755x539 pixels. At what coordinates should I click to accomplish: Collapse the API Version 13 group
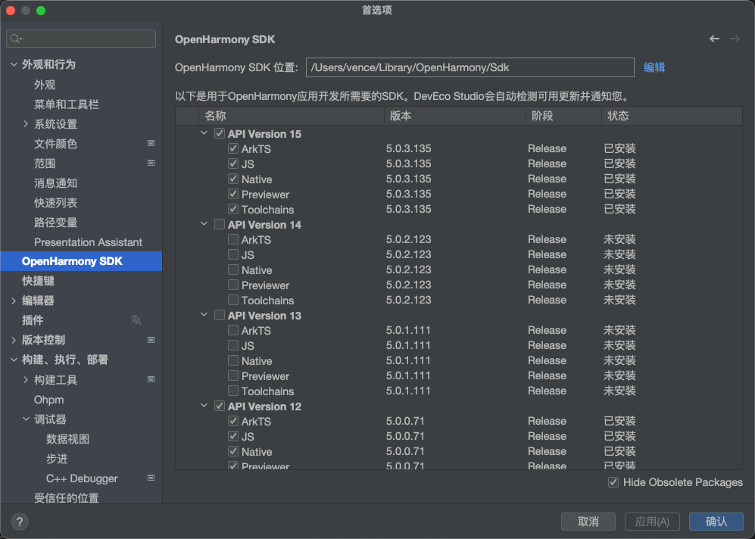(x=204, y=315)
